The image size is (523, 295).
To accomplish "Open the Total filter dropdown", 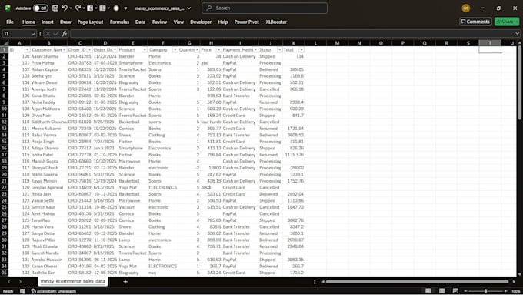I will 301,50.
